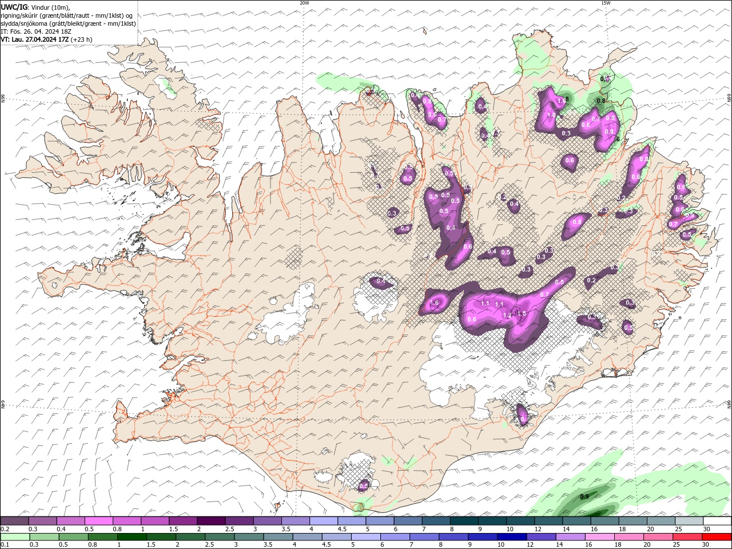This screenshot has width=732, height=549.
Task: Select the light grey 25 swatch in the snow scale
Action: (x=689, y=521)
